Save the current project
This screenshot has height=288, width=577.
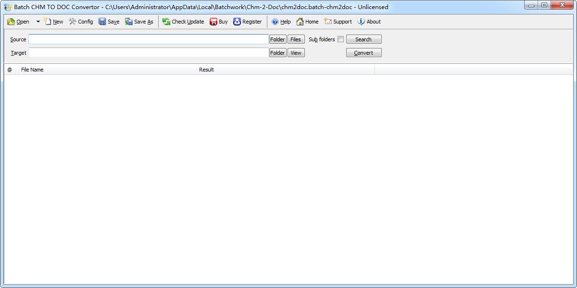[109, 22]
